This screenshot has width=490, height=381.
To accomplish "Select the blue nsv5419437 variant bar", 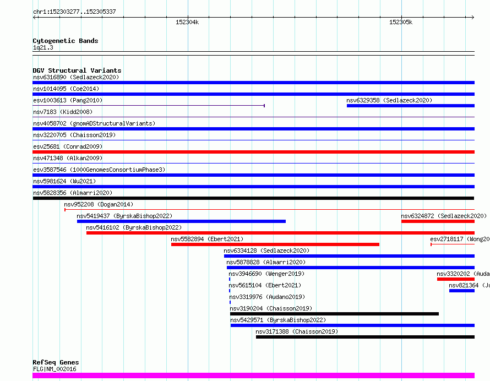I will tap(181, 221).
